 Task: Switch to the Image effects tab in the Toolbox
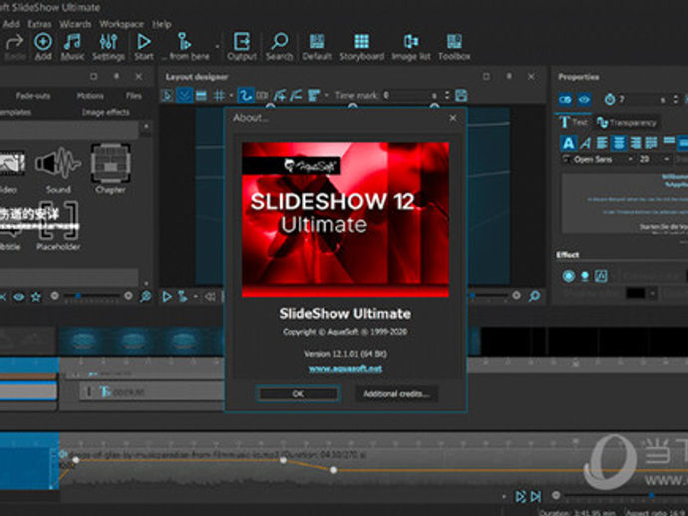click(106, 113)
